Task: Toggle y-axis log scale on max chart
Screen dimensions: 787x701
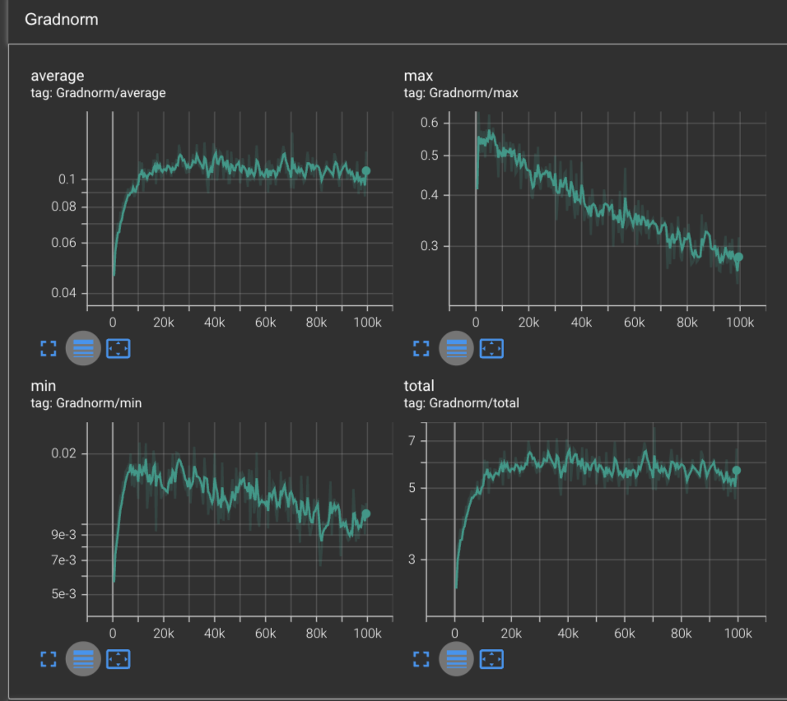Action: 456,348
